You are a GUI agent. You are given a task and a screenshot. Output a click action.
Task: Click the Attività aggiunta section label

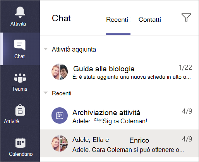[74, 49]
